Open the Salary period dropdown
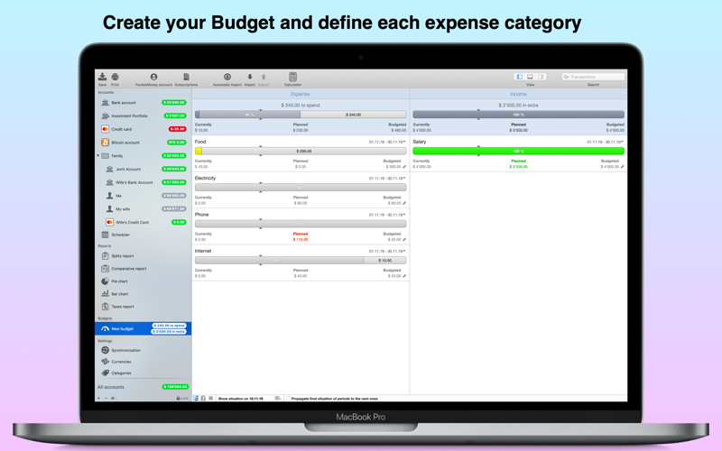Viewport: 722px width, 451px height. coord(606,142)
